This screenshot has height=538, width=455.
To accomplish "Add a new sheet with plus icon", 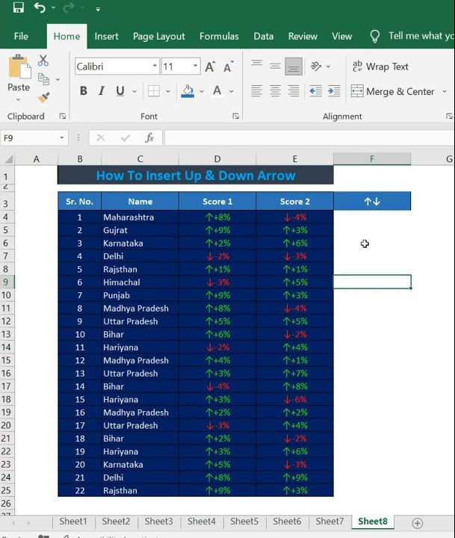I will point(417,523).
